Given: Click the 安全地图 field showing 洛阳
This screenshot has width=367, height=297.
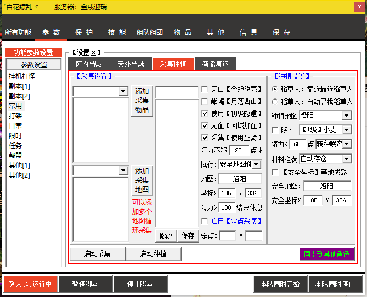Looking at the screenshot, I should (x=327, y=186).
